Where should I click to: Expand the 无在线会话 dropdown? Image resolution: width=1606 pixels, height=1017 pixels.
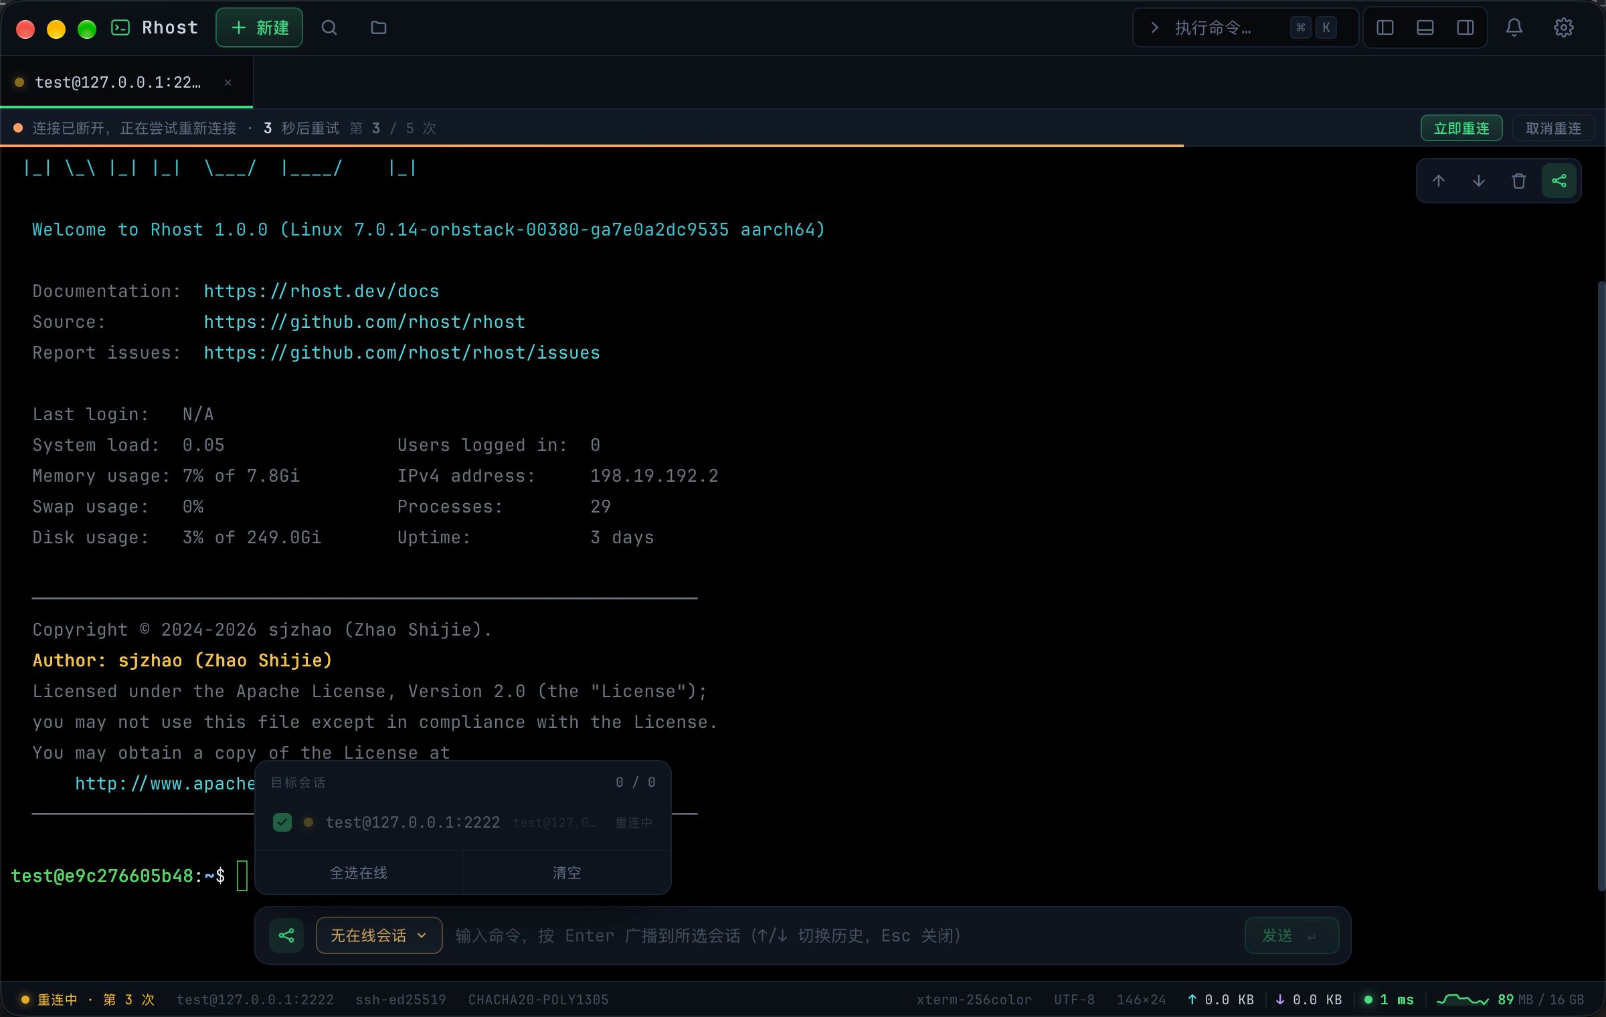(379, 935)
